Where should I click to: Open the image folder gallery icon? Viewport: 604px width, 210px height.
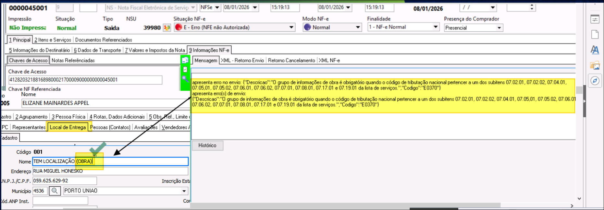[x=595, y=65]
